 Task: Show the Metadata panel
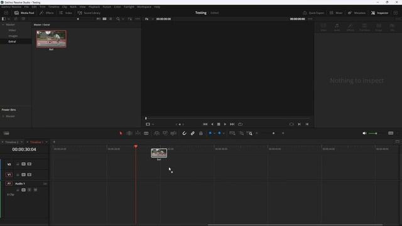tap(357, 13)
